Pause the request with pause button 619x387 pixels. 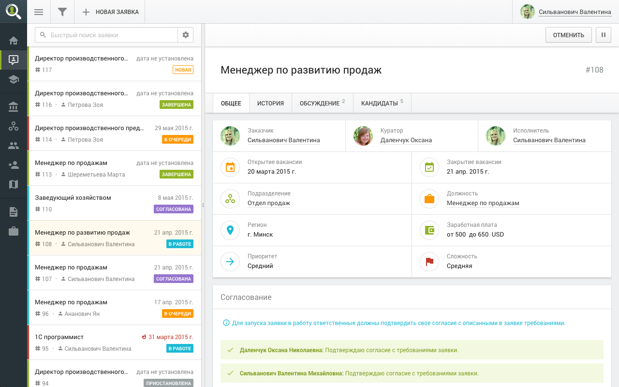[x=603, y=35]
